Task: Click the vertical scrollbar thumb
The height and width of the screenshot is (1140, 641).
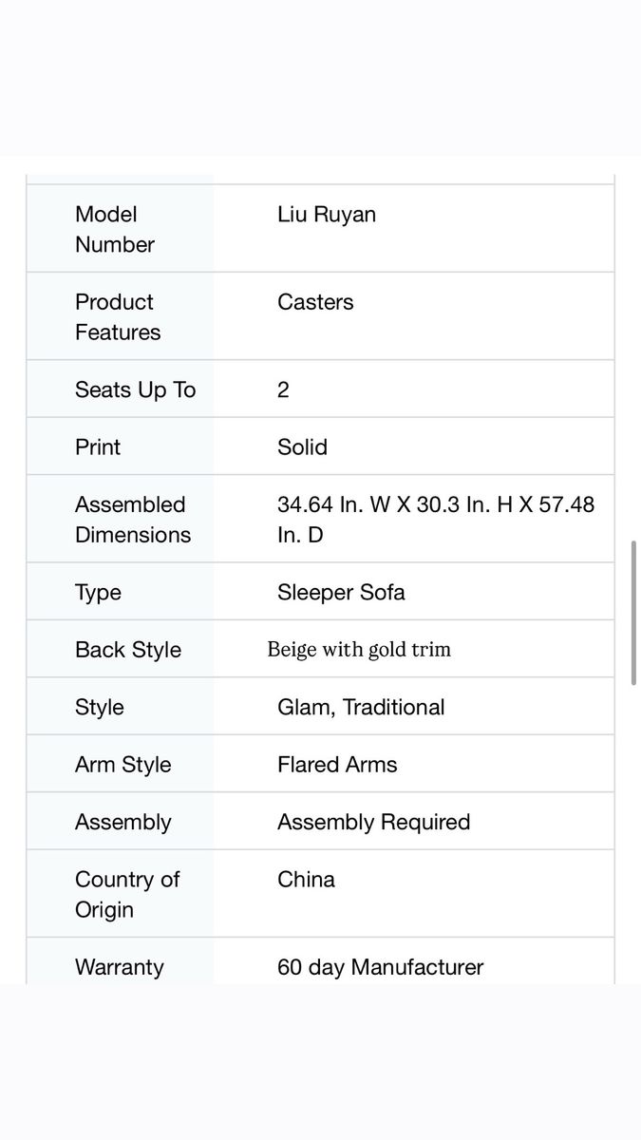Action: pos(634,613)
